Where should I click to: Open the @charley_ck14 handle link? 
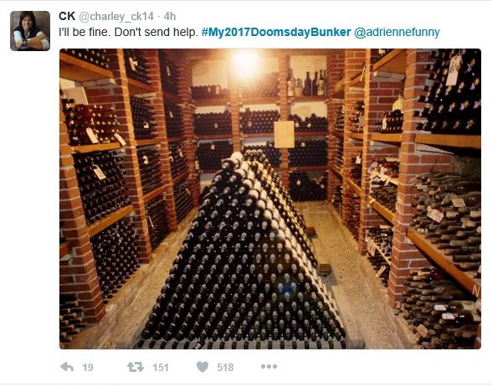pyautogui.click(x=115, y=17)
